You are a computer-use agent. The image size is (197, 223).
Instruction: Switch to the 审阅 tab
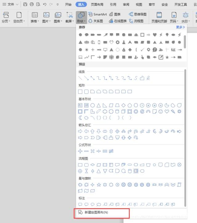126,5
